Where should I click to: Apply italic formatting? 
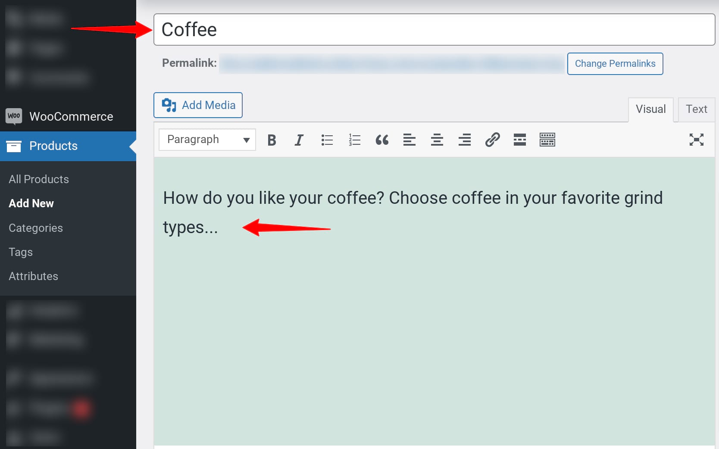(299, 140)
